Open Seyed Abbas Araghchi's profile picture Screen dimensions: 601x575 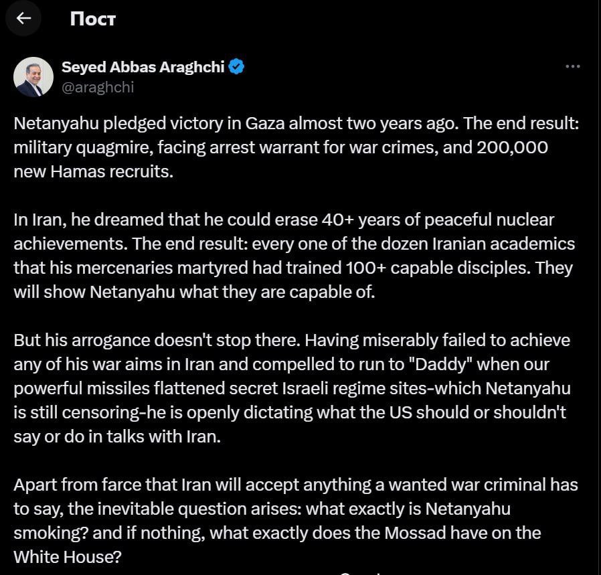point(33,77)
